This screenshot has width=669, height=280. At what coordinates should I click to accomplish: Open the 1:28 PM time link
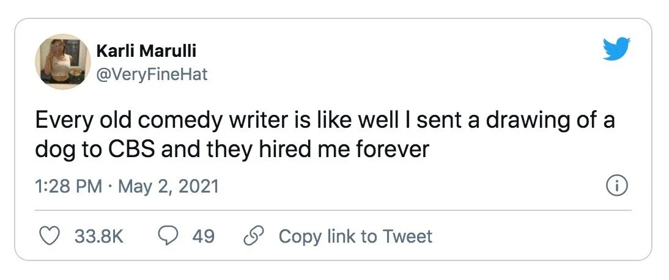click(x=67, y=186)
